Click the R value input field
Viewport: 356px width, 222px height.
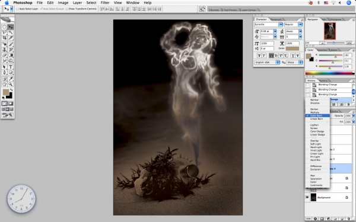[x=348, y=55]
